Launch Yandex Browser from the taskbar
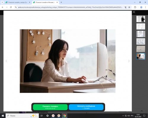Screen dimensions: 148x118 53,116
